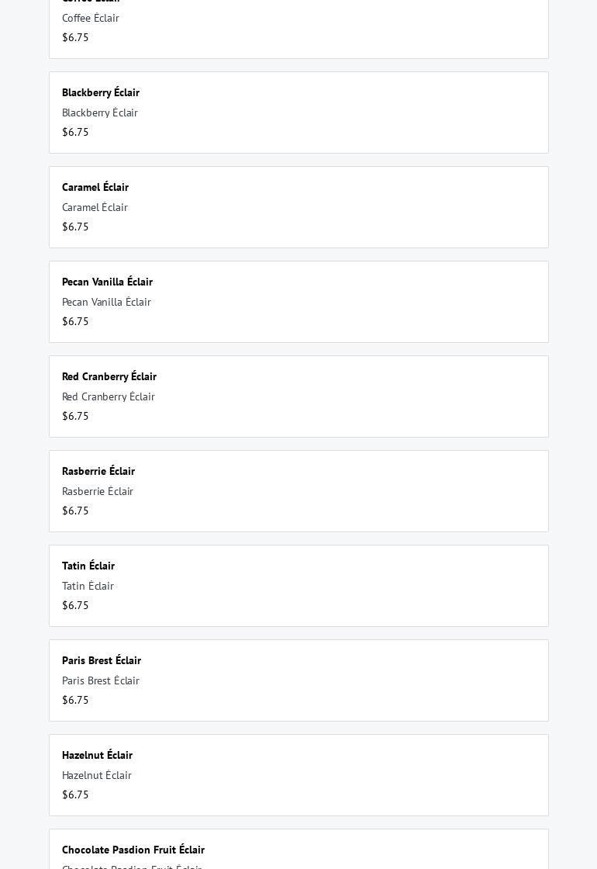Select the Pecan Vanilla Éclair item title
Image resolution: width=597 pixels, height=869 pixels.
click(107, 282)
